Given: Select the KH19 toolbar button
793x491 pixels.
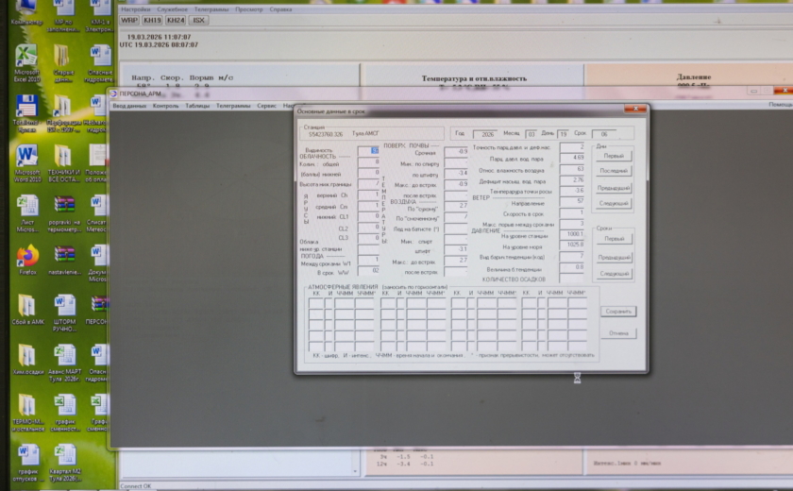Looking at the screenshot, I should [x=152, y=19].
